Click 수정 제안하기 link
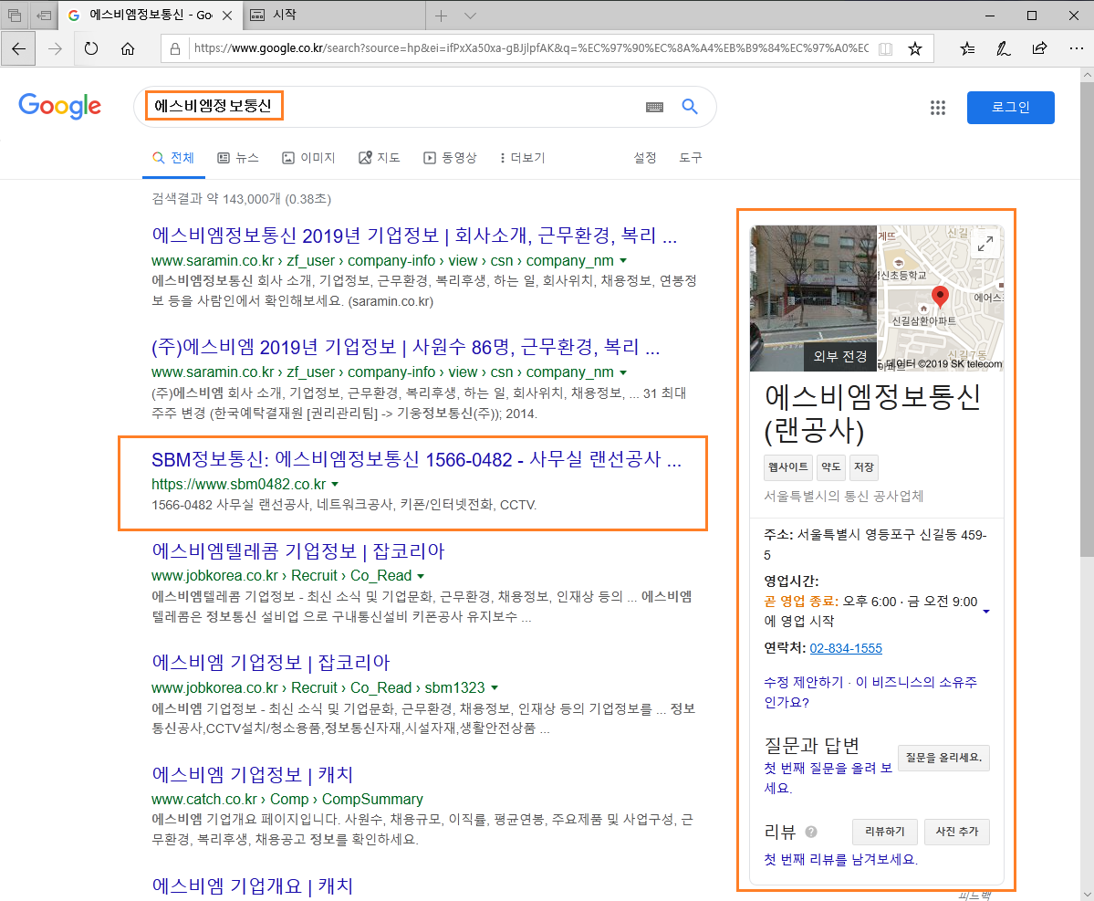This screenshot has height=901, width=1094. [803, 682]
